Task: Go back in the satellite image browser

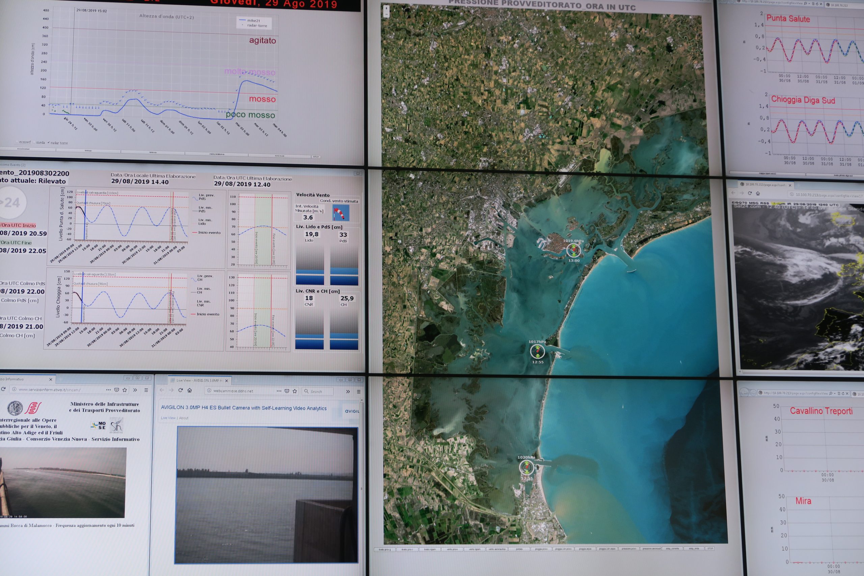Action: 734,193
